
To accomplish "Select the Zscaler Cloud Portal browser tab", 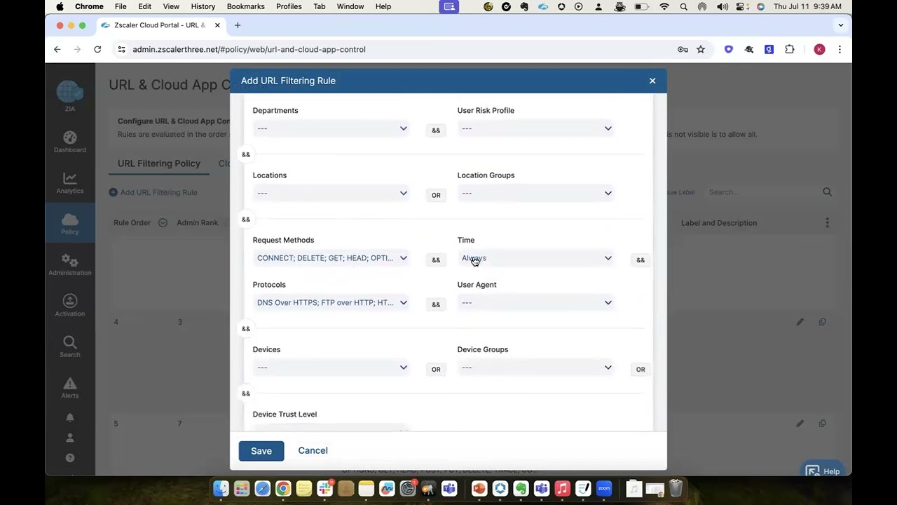I will [x=160, y=25].
